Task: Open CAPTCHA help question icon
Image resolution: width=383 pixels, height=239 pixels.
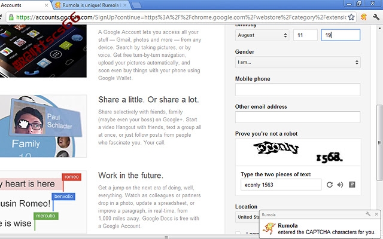Action: [352, 185]
